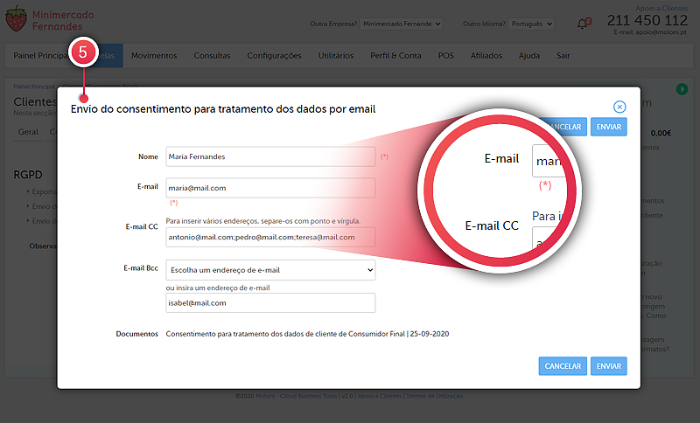Open the Outra Empresa dropdown
Image resolution: width=700 pixels, height=423 pixels.
402,24
